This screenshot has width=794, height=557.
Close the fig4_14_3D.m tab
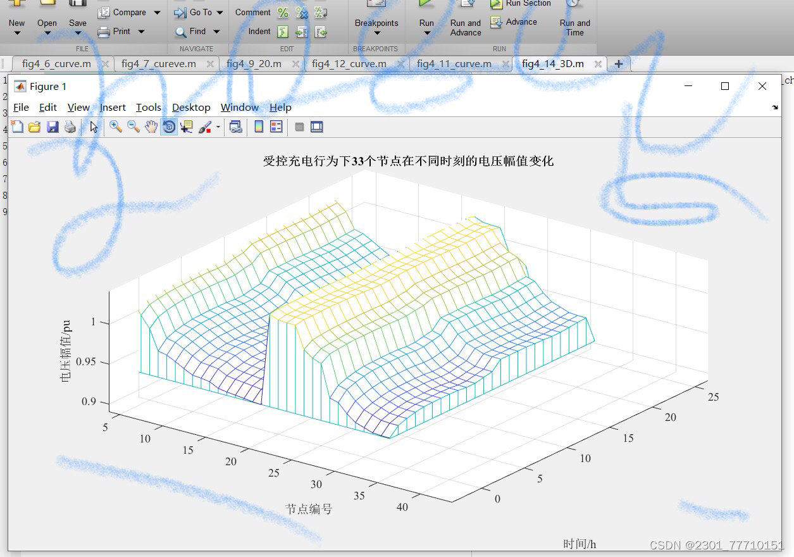[598, 64]
